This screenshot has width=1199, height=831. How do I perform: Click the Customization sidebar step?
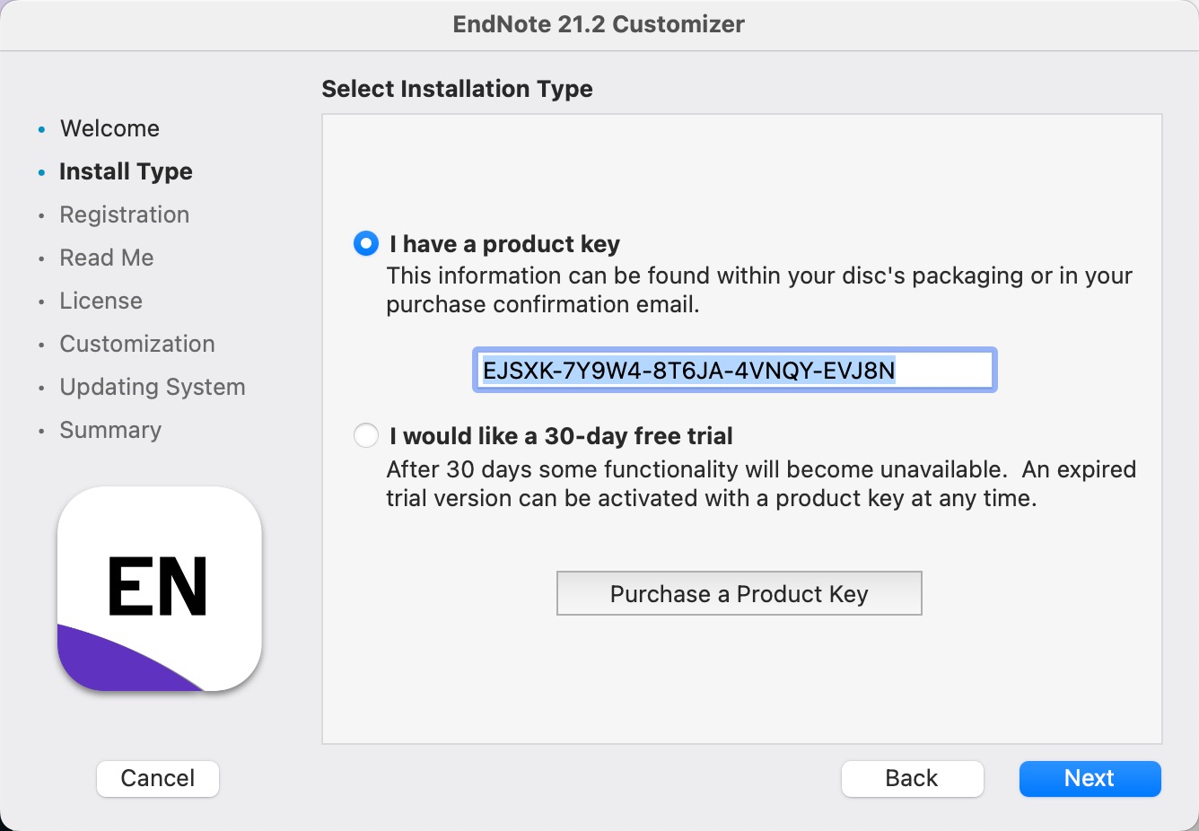pyautogui.click(x=136, y=344)
